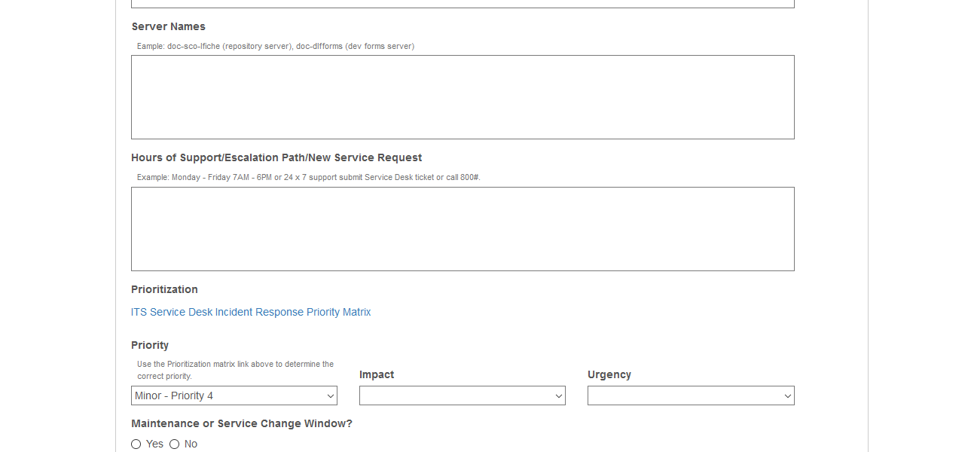The width and height of the screenshot is (974, 452).
Task: Focus the Server Names text area
Action: click(463, 97)
